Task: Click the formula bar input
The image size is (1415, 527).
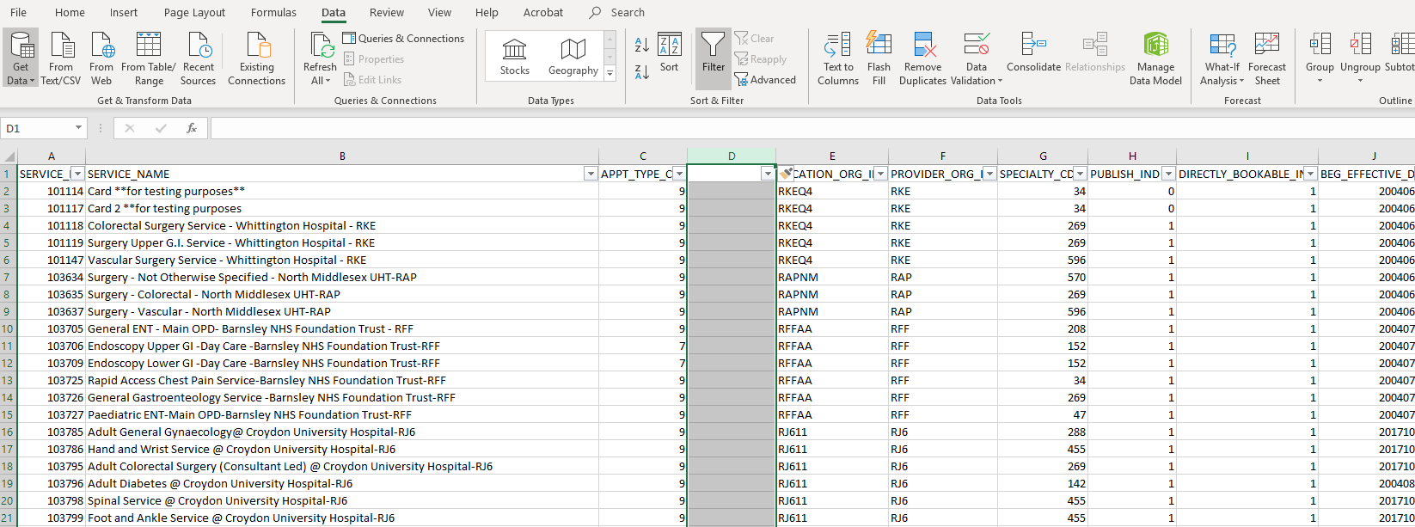Action: coord(812,128)
